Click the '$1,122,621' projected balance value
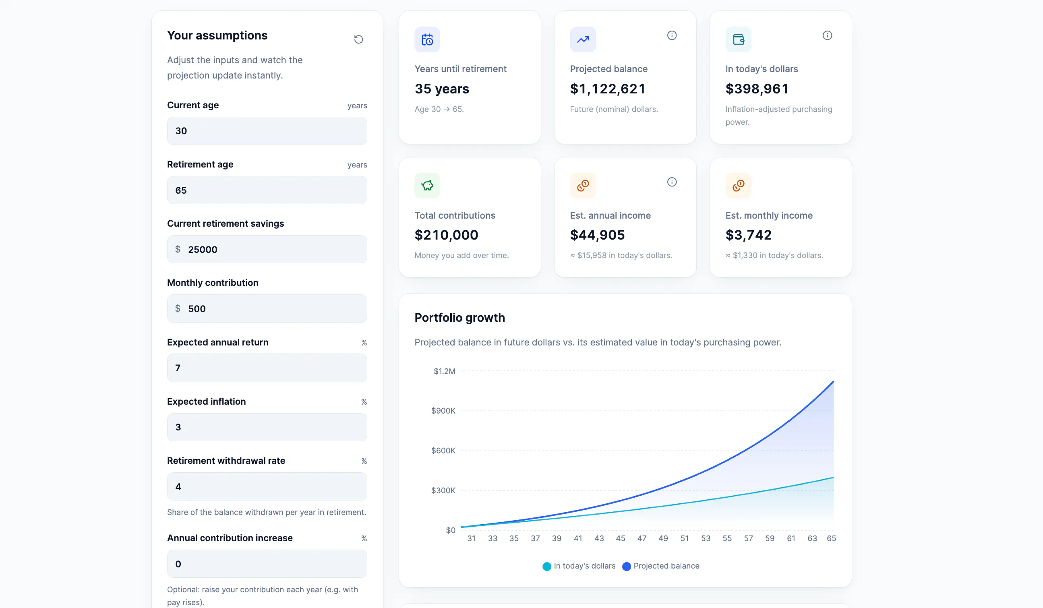This screenshot has width=1043, height=608. coord(608,89)
